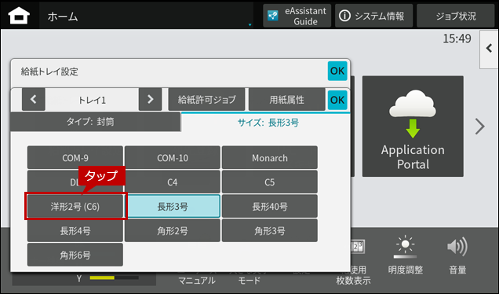Open eAssistant Guide
This screenshot has width=499, height=294.
pyautogui.click(x=297, y=16)
